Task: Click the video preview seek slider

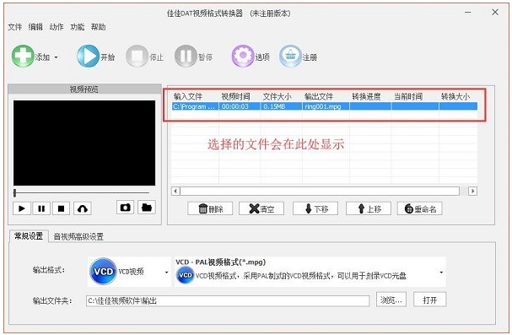Action: pyautogui.click(x=81, y=193)
